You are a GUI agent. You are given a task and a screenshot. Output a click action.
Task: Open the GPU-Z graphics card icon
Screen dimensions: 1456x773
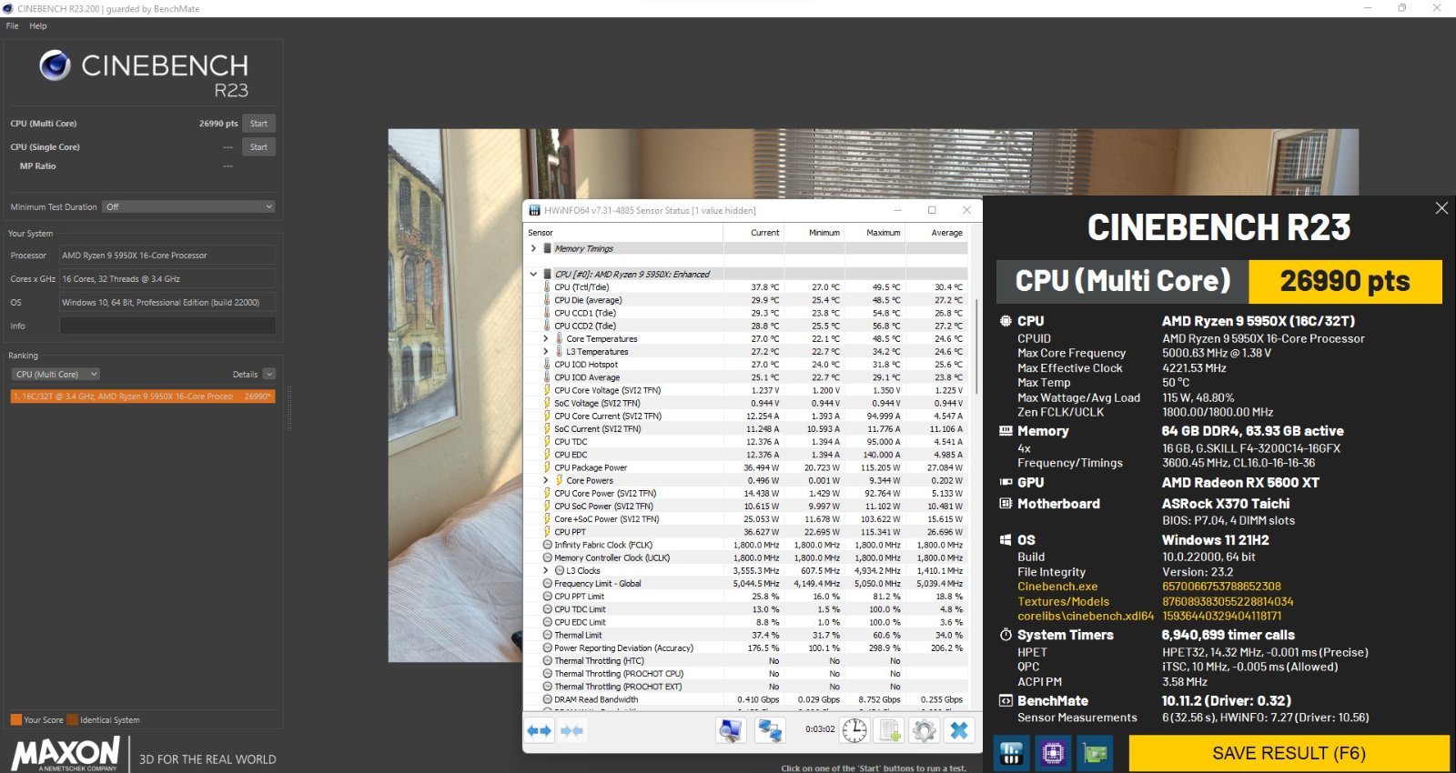[1096, 753]
